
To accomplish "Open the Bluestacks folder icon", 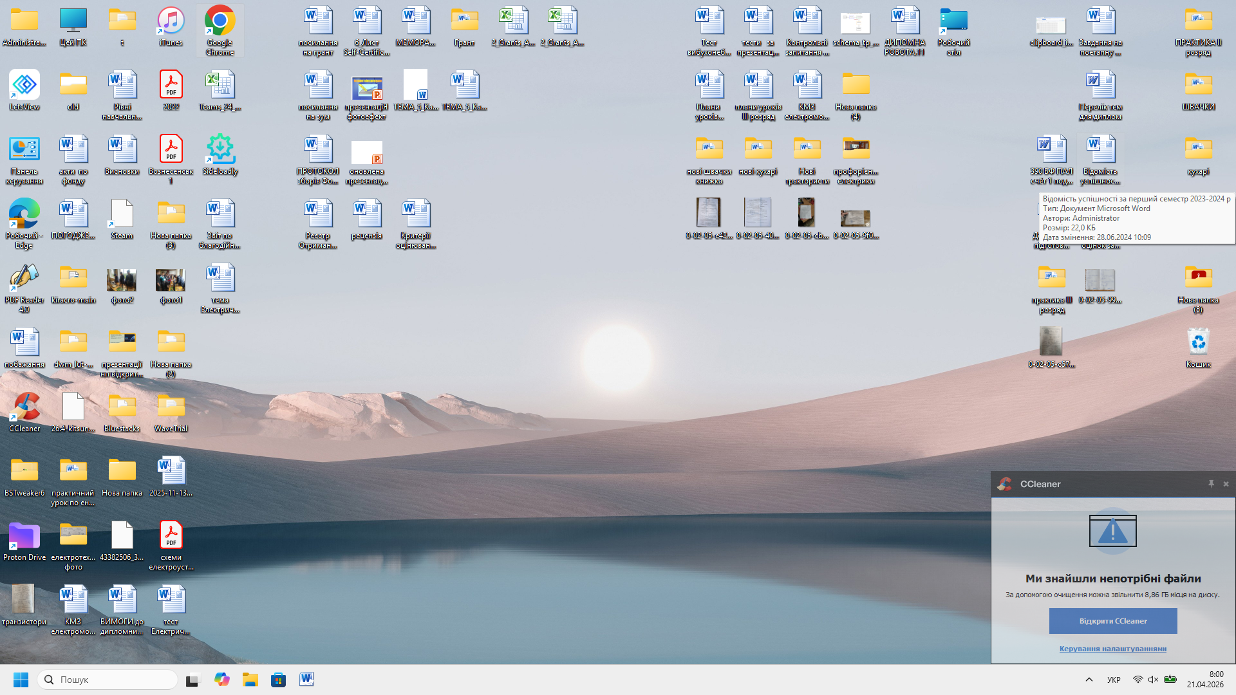I will point(122,412).
